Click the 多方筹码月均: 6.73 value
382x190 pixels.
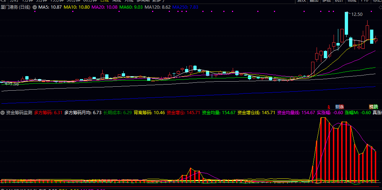83,113
